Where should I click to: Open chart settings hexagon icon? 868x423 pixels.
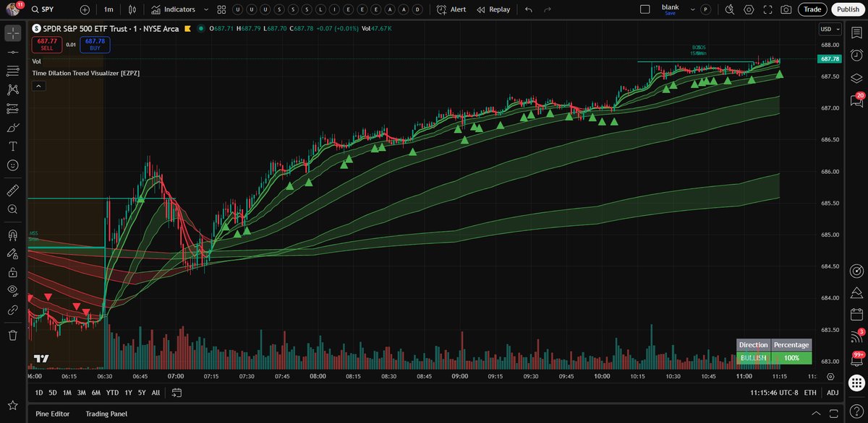[749, 9]
